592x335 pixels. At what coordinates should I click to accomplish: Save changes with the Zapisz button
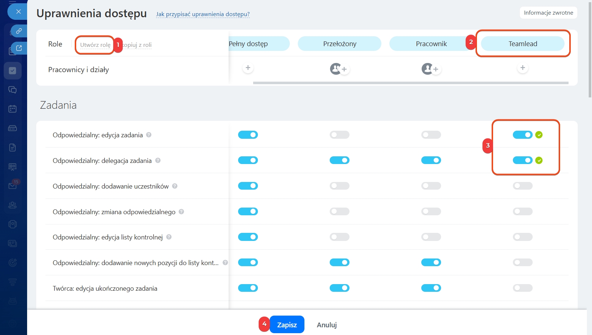pyautogui.click(x=287, y=325)
